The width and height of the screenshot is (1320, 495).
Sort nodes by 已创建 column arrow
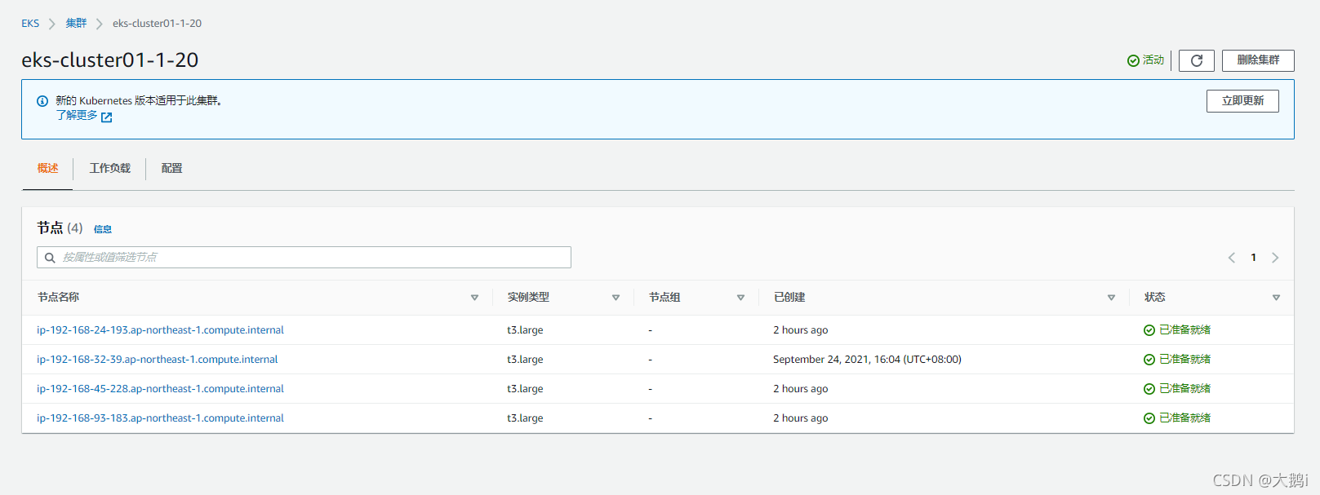point(1111,298)
